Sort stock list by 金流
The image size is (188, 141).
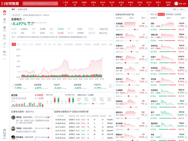[x=132, y=18]
